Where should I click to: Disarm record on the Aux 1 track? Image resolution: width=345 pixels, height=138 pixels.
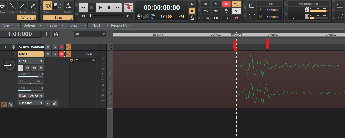coord(61,54)
